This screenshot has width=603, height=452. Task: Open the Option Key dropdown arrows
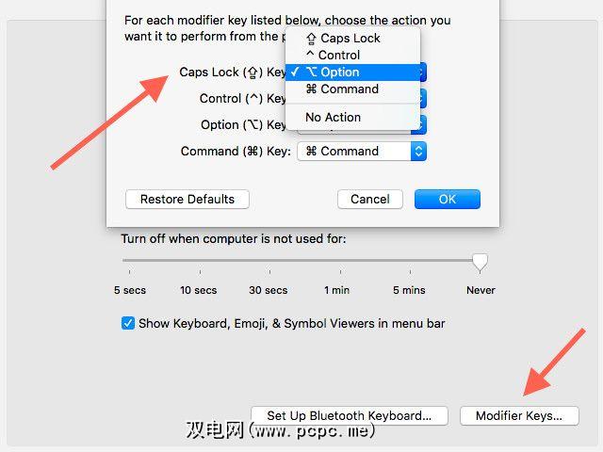tap(423, 124)
